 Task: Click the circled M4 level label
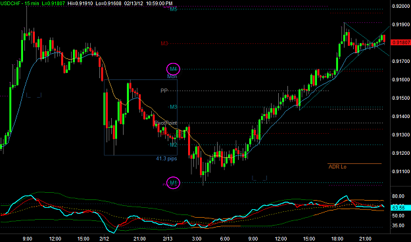174,69
